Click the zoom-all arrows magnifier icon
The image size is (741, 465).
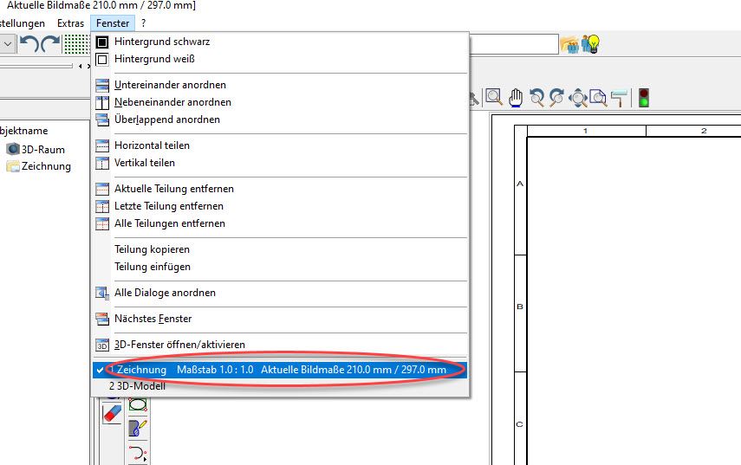(x=577, y=98)
